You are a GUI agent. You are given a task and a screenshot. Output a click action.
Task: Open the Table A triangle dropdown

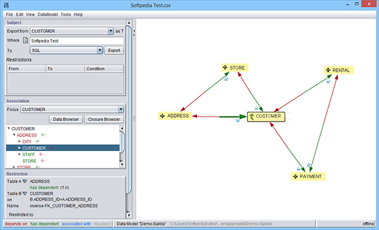tap(25, 181)
